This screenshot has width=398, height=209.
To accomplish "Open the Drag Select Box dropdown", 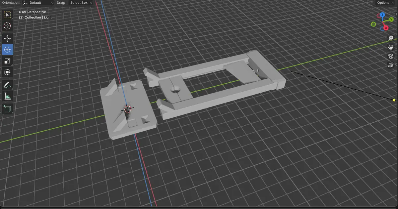I will (x=81, y=3).
